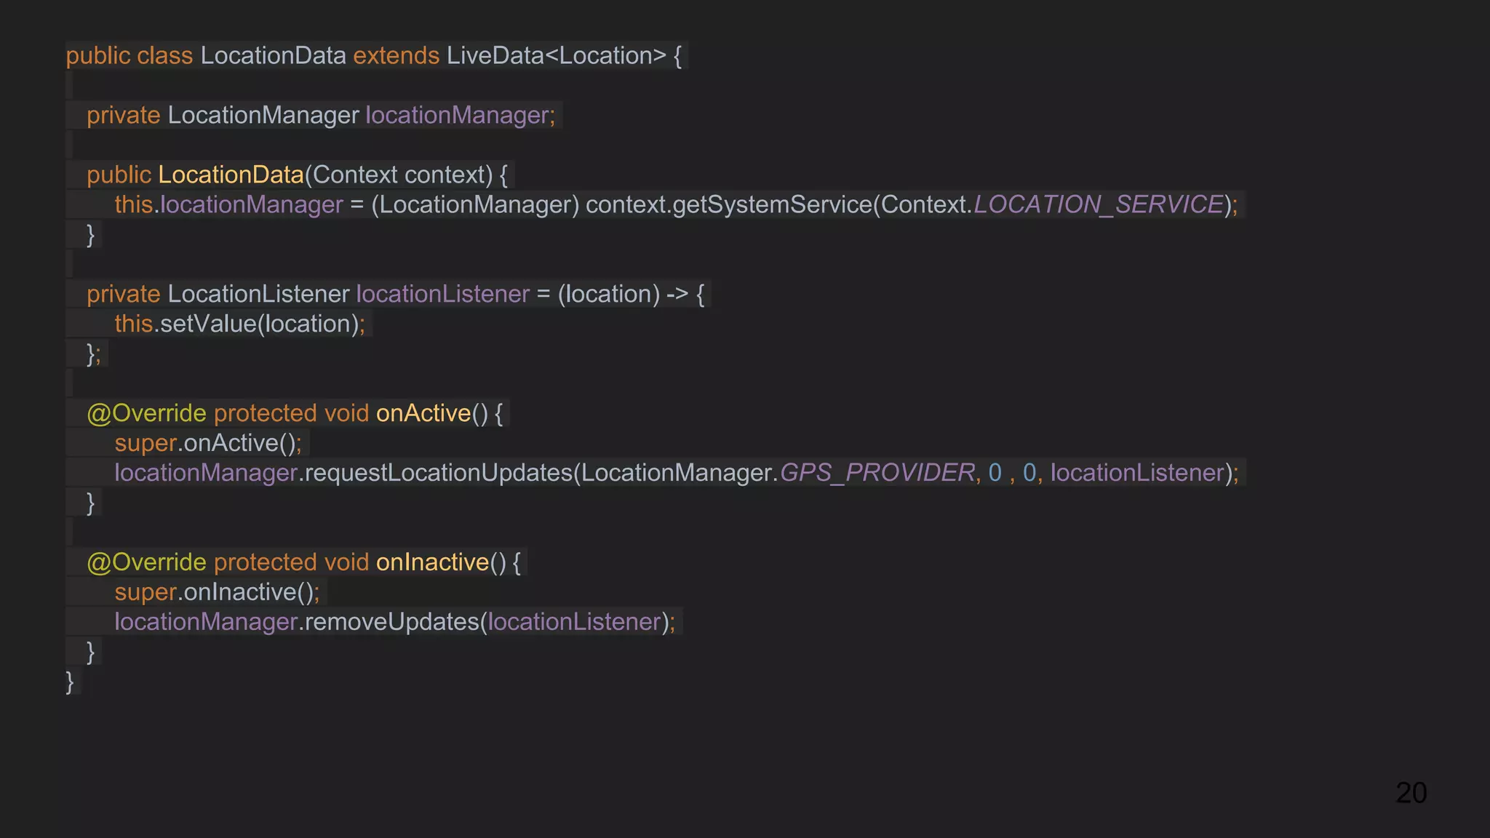Click the 'this.setValue(location);' statement

(240, 324)
